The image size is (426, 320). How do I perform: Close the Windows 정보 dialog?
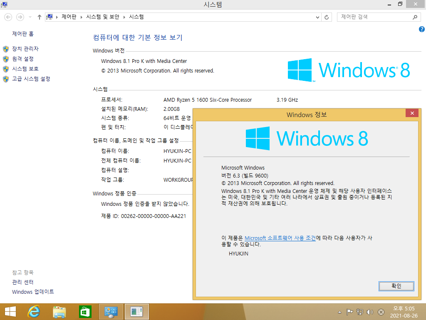point(412,113)
